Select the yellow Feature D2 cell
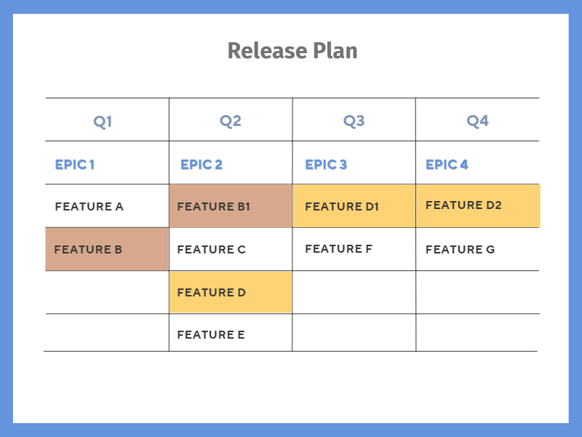 477,205
